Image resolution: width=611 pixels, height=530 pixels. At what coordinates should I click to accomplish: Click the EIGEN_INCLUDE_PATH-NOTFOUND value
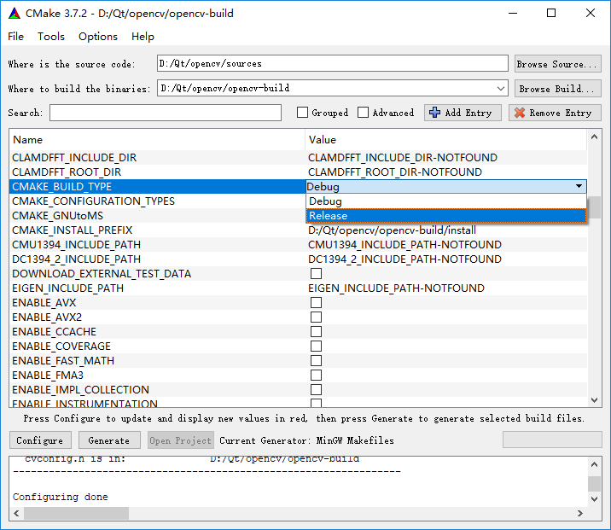[x=396, y=288]
